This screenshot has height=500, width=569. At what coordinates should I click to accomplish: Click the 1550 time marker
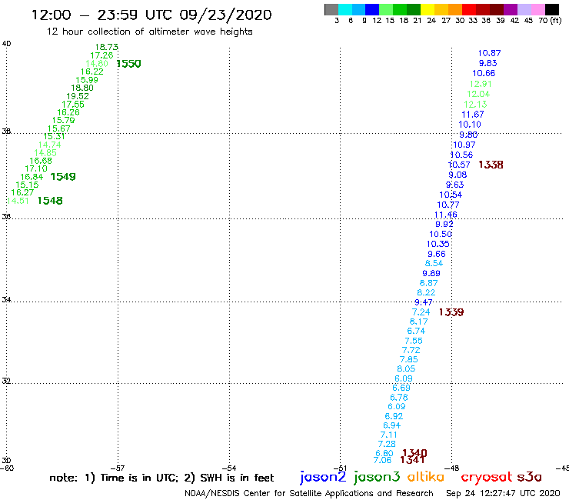point(129,64)
